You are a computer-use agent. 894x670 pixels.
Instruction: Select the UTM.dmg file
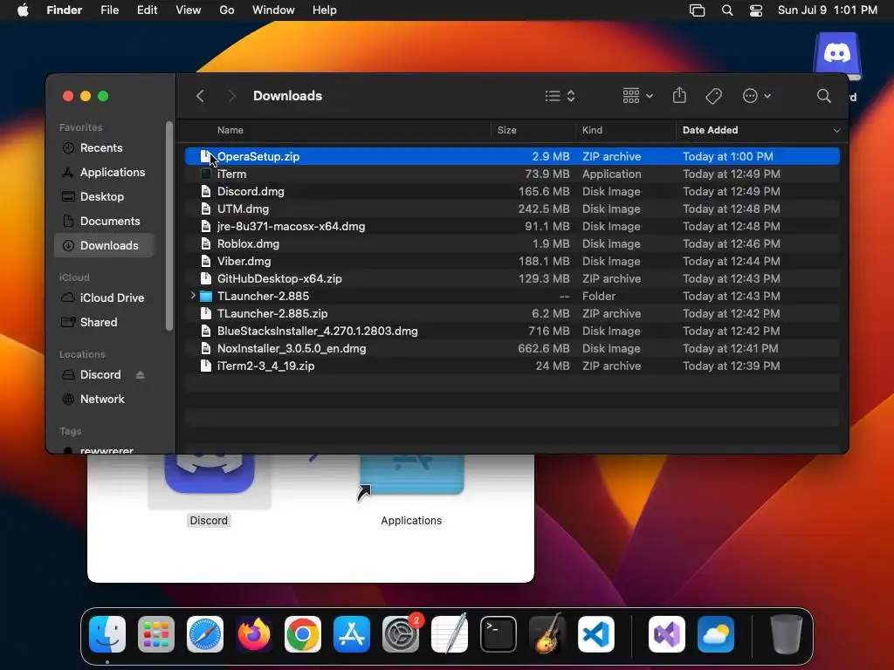coord(512,209)
